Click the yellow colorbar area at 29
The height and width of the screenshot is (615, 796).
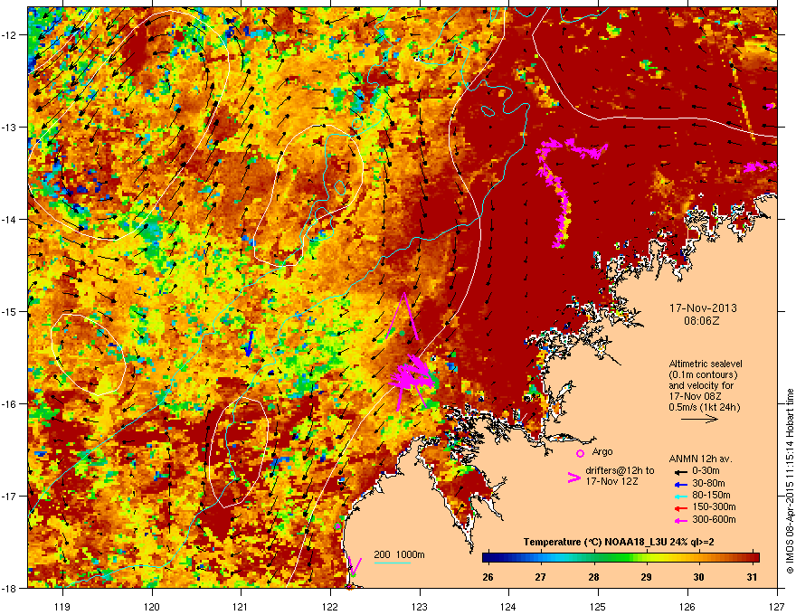(x=647, y=558)
